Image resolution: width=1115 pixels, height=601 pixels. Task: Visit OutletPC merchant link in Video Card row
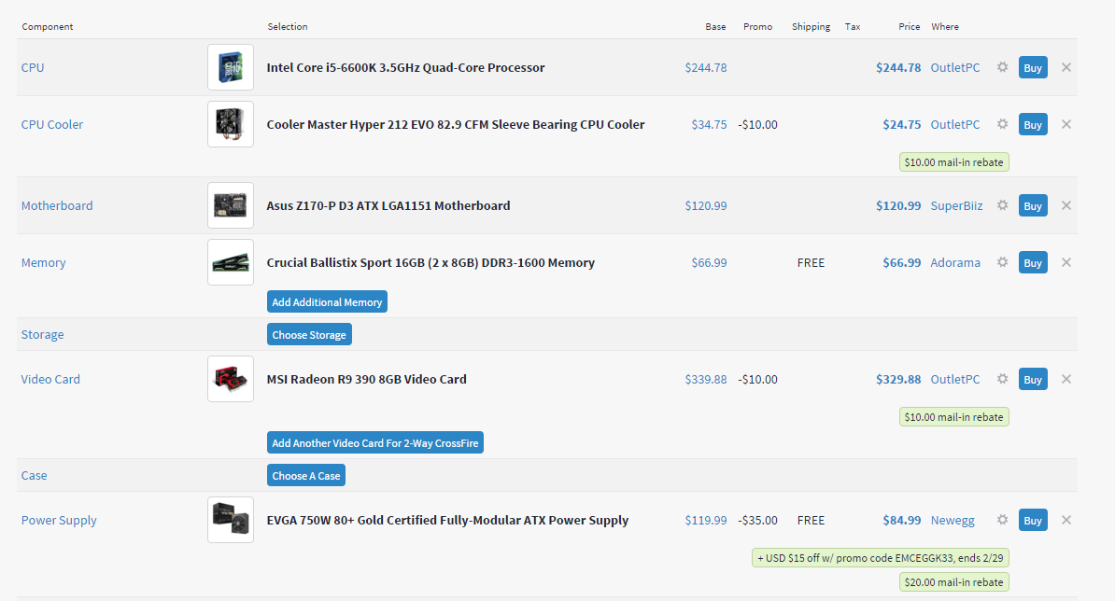point(955,379)
